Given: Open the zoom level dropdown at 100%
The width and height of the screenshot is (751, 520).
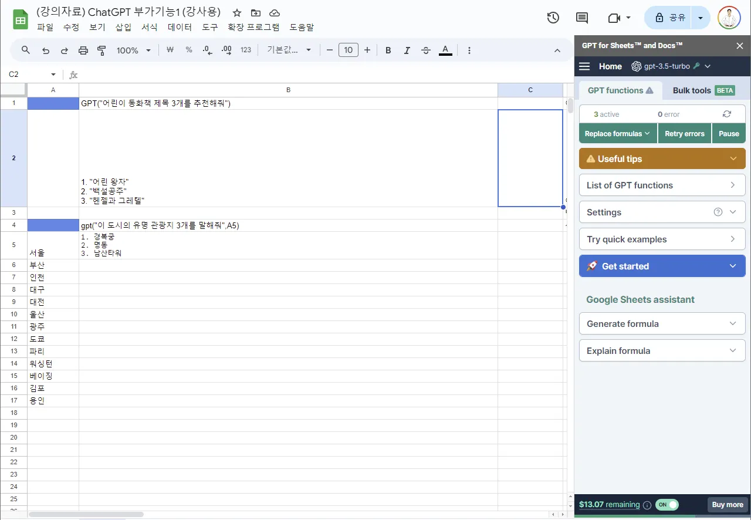Looking at the screenshot, I should (x=134, y=50).
